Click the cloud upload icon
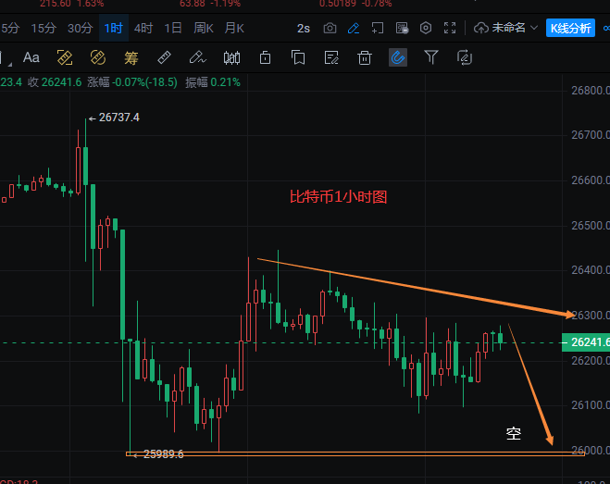 pos(481,28)
